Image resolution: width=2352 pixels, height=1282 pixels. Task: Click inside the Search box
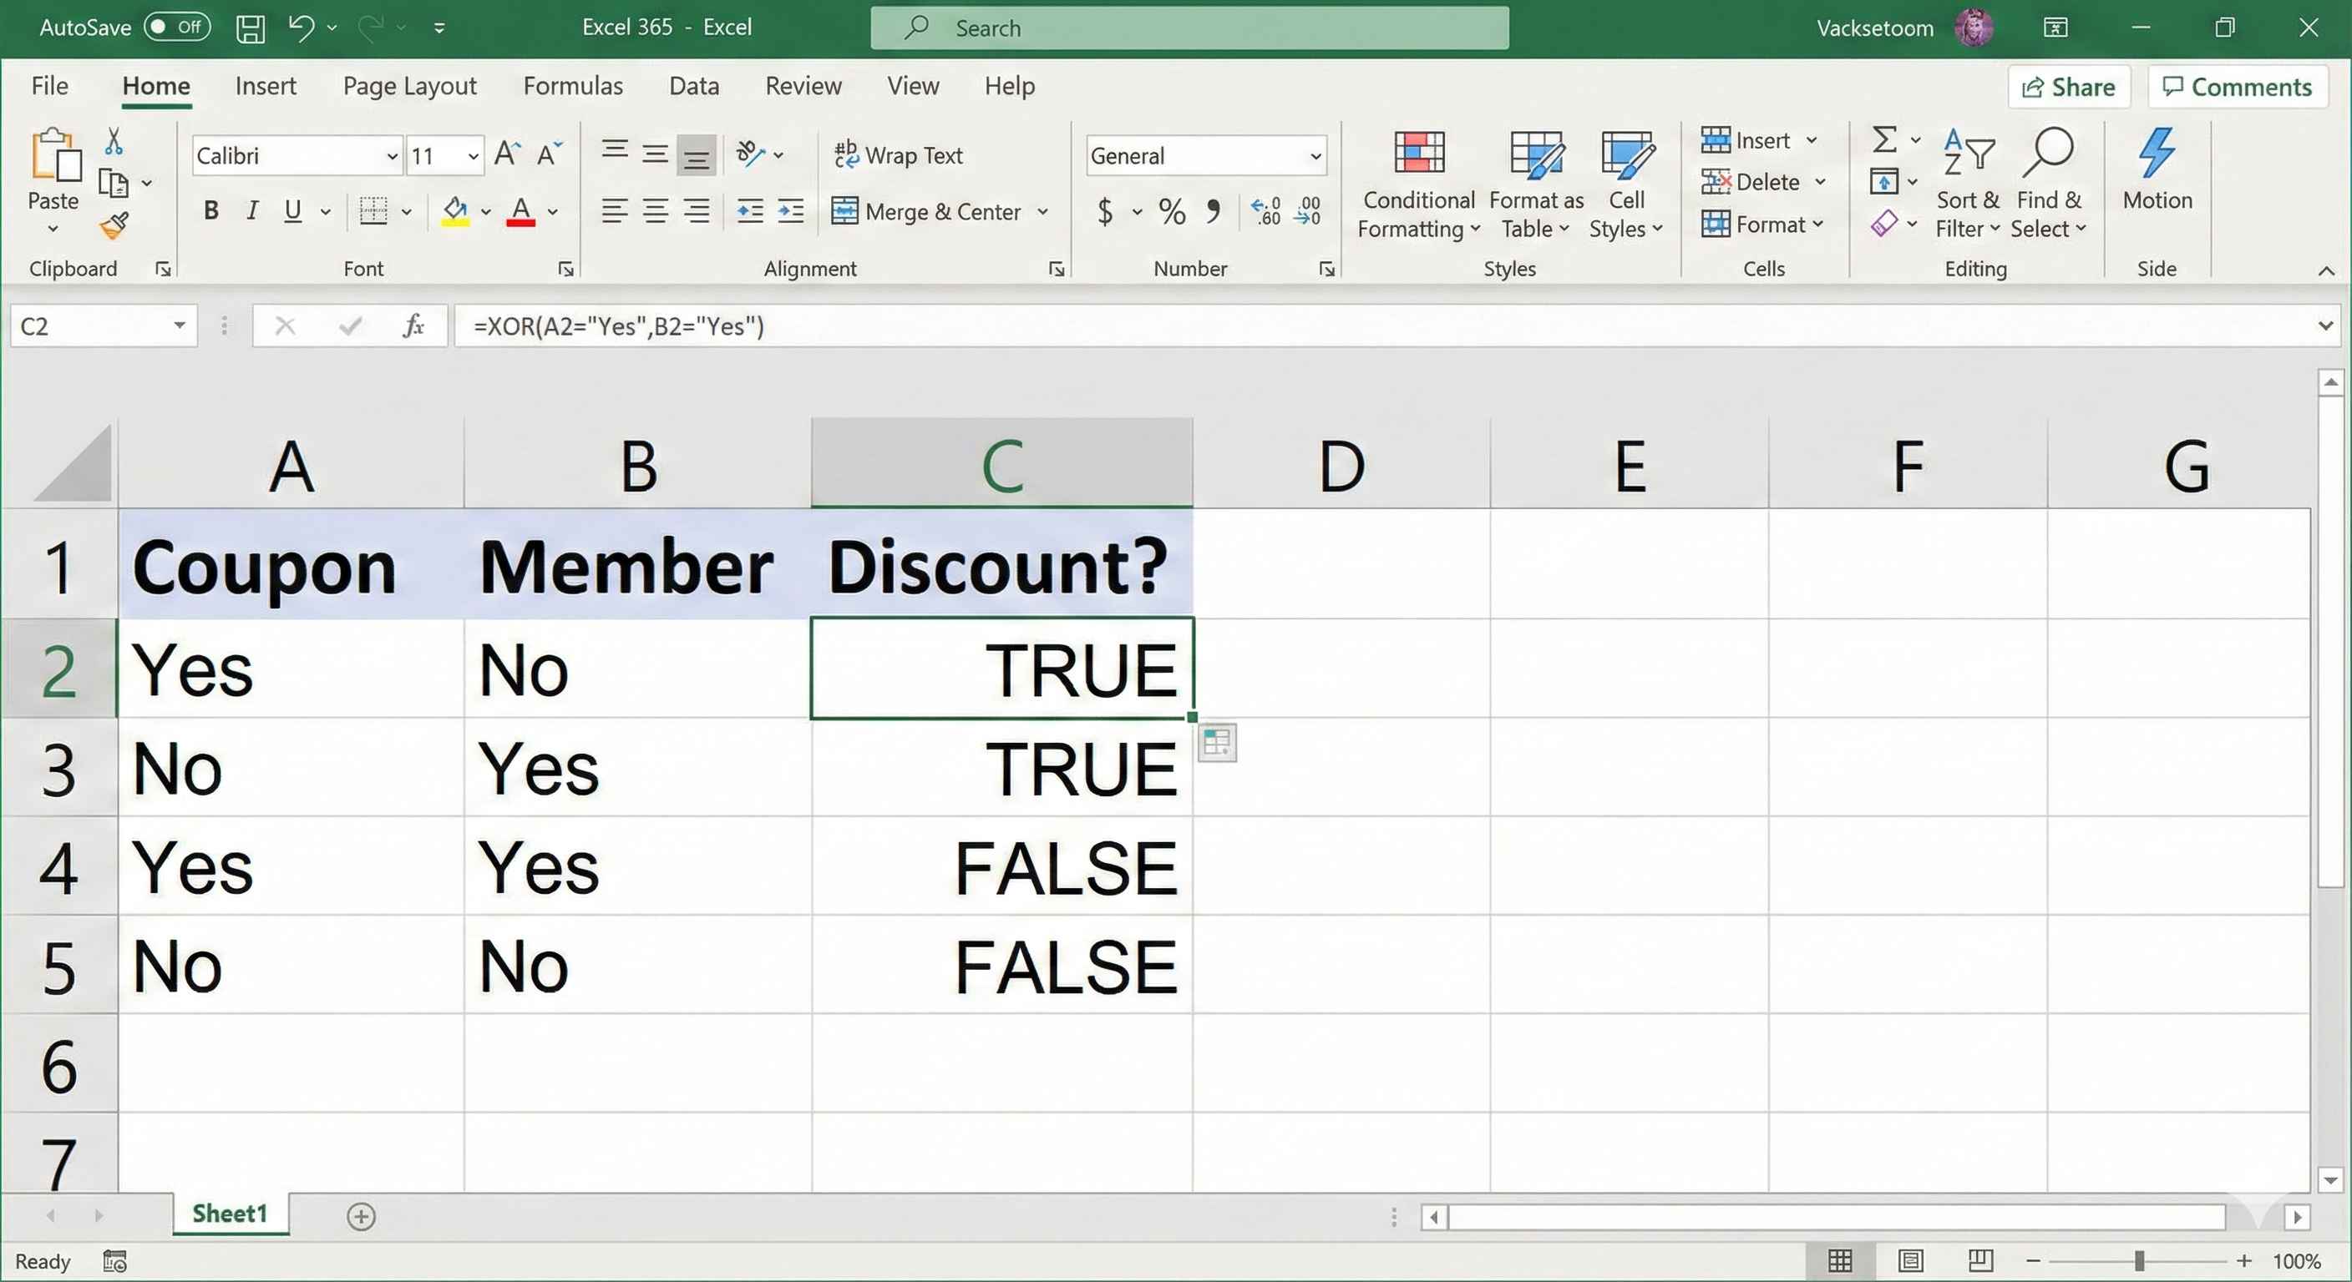pos(1189,28)
